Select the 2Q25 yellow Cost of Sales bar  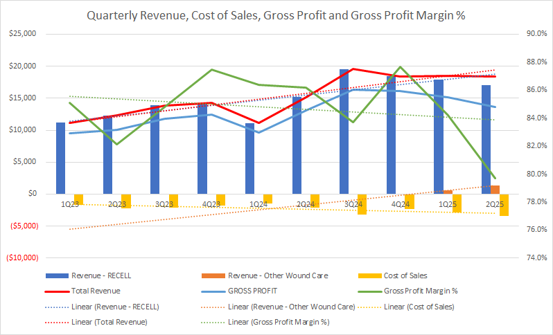(504, 205)
